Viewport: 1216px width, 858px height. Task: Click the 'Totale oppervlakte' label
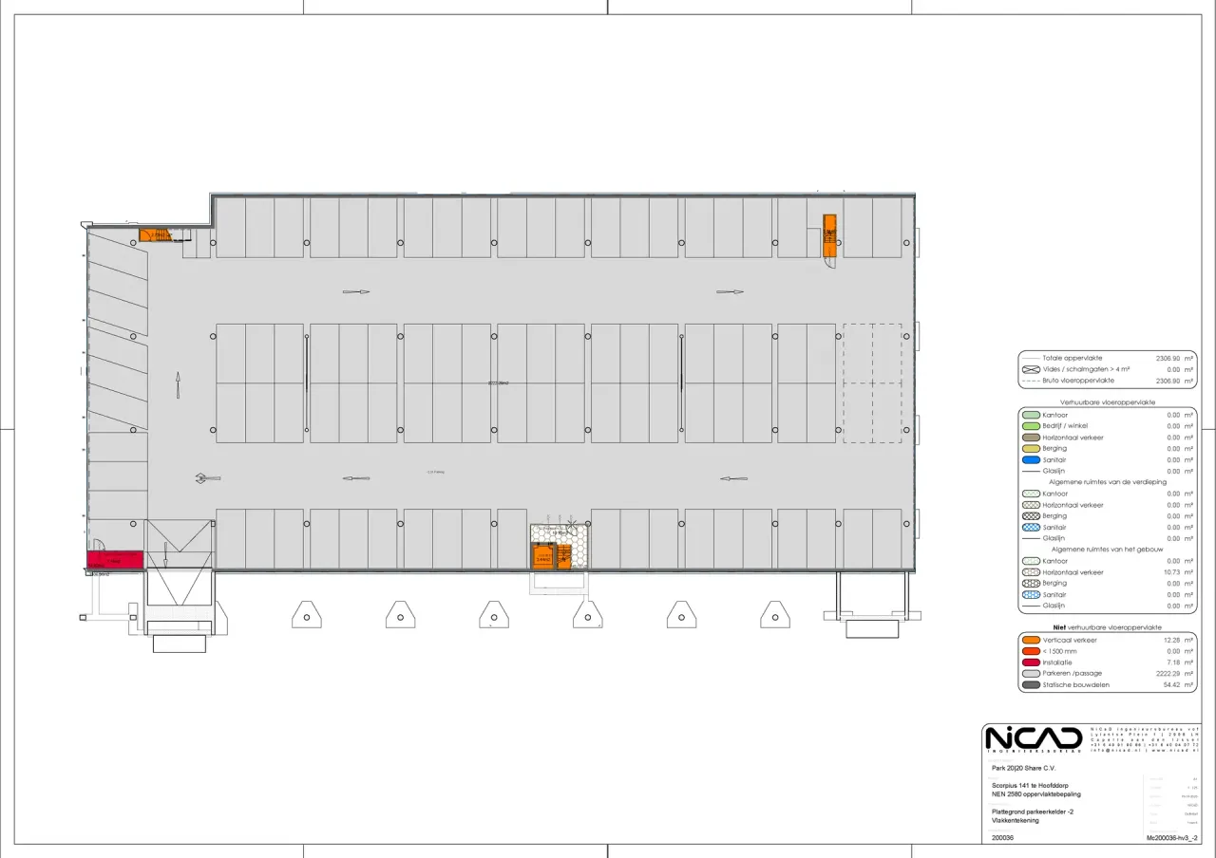pos(1073,358)
